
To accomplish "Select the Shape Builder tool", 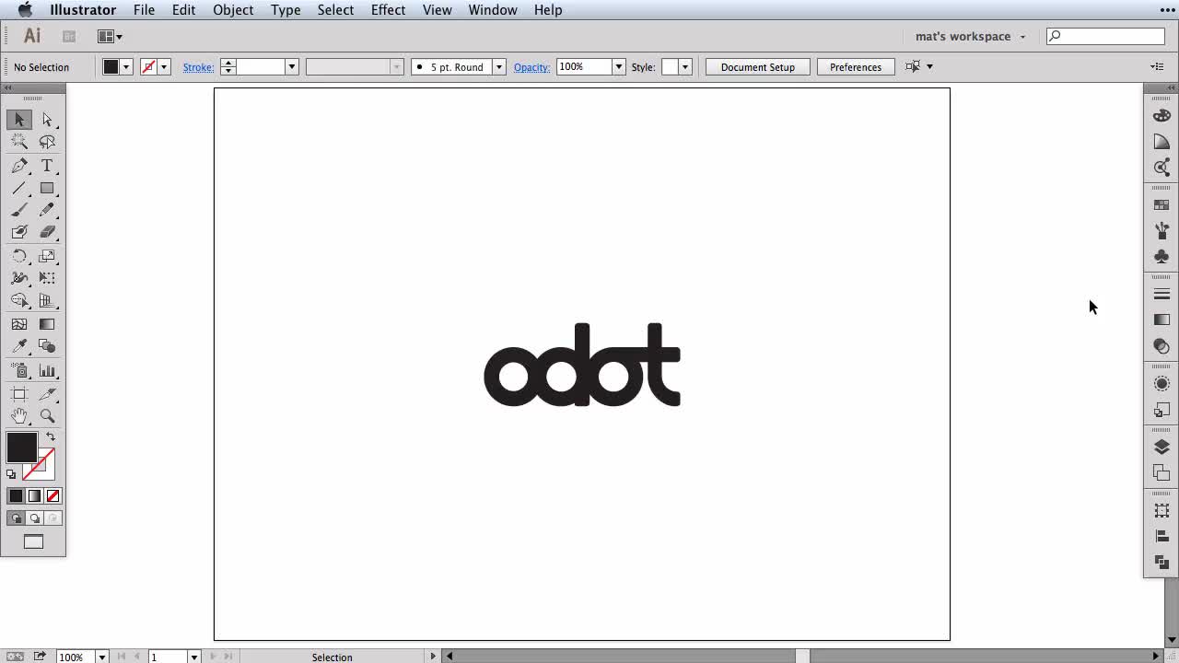I will click(19, 300).
